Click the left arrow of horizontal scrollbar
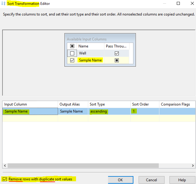Viewport: 196px width, 184px height. [x=5, y=165]
